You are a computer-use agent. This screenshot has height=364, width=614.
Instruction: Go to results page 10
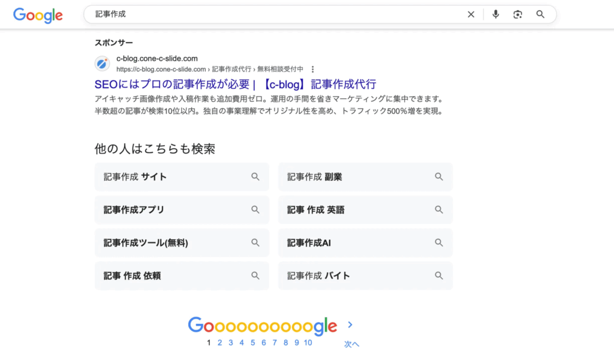click(x=308, y=343)
